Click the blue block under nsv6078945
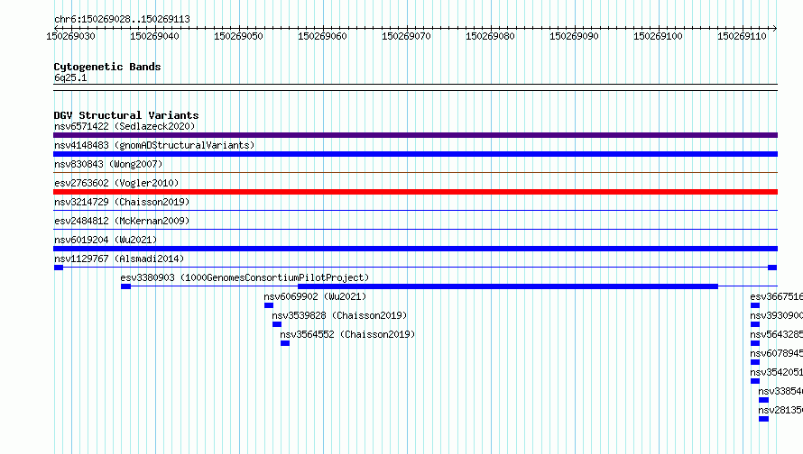Viewport: 803px width, 454px height. [755, 362]
